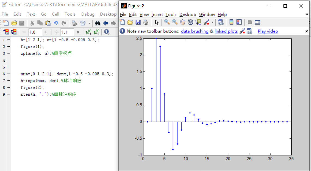Select the Data Cursor tool
The height and width of the screenshot is (171, 311).
pyautogui.click(x=198, y=22)
